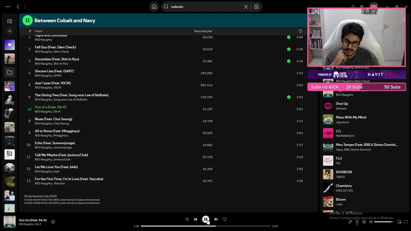Enter full screen mode icon

pyautogui.click(x=406, y=222)
